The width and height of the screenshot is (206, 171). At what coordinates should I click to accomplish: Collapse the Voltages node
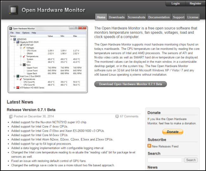[x=21, y=48]
